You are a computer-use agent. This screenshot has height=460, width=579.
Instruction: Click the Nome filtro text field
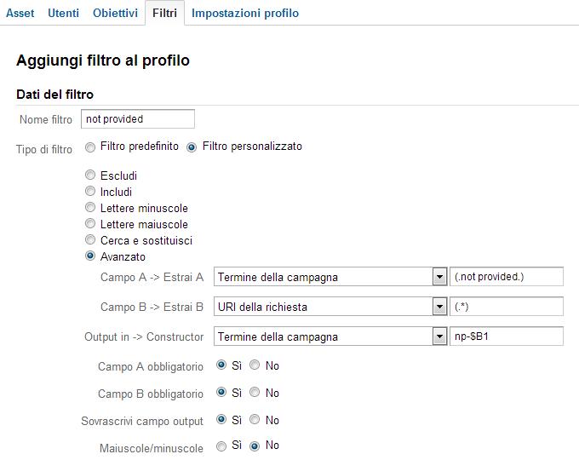pyautogui.click(x=137, y=119)
